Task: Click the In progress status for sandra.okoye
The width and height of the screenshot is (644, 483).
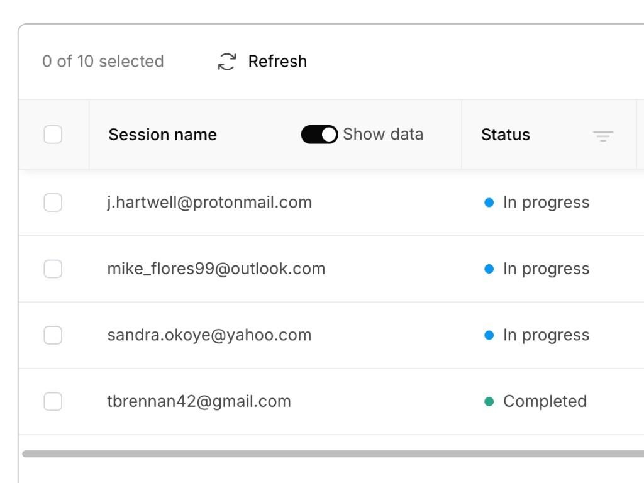Action: pyautogui.click(x=547, y=336)
